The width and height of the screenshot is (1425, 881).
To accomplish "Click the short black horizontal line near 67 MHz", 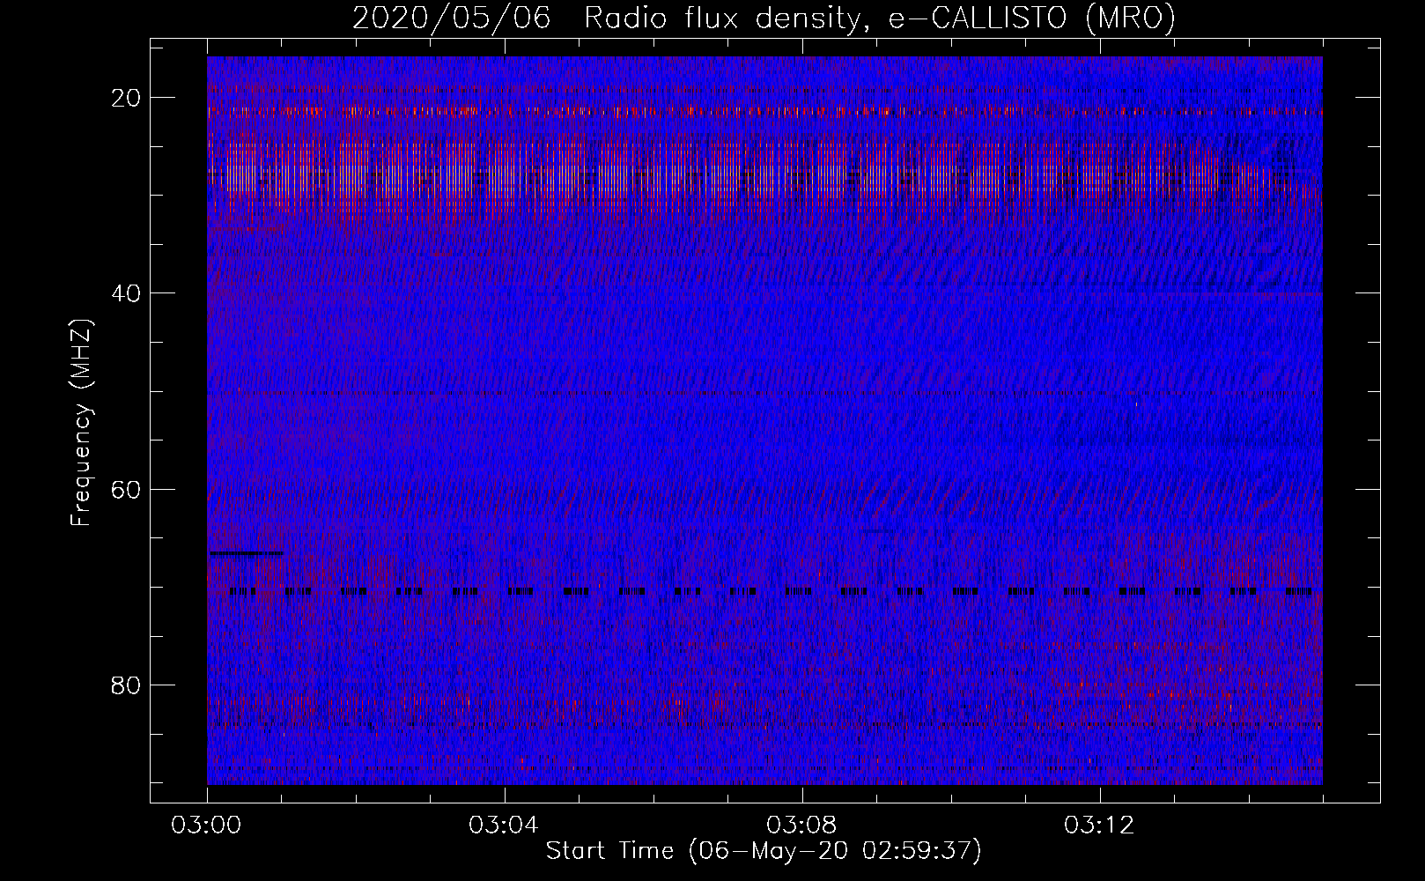I will pos(246,553).
